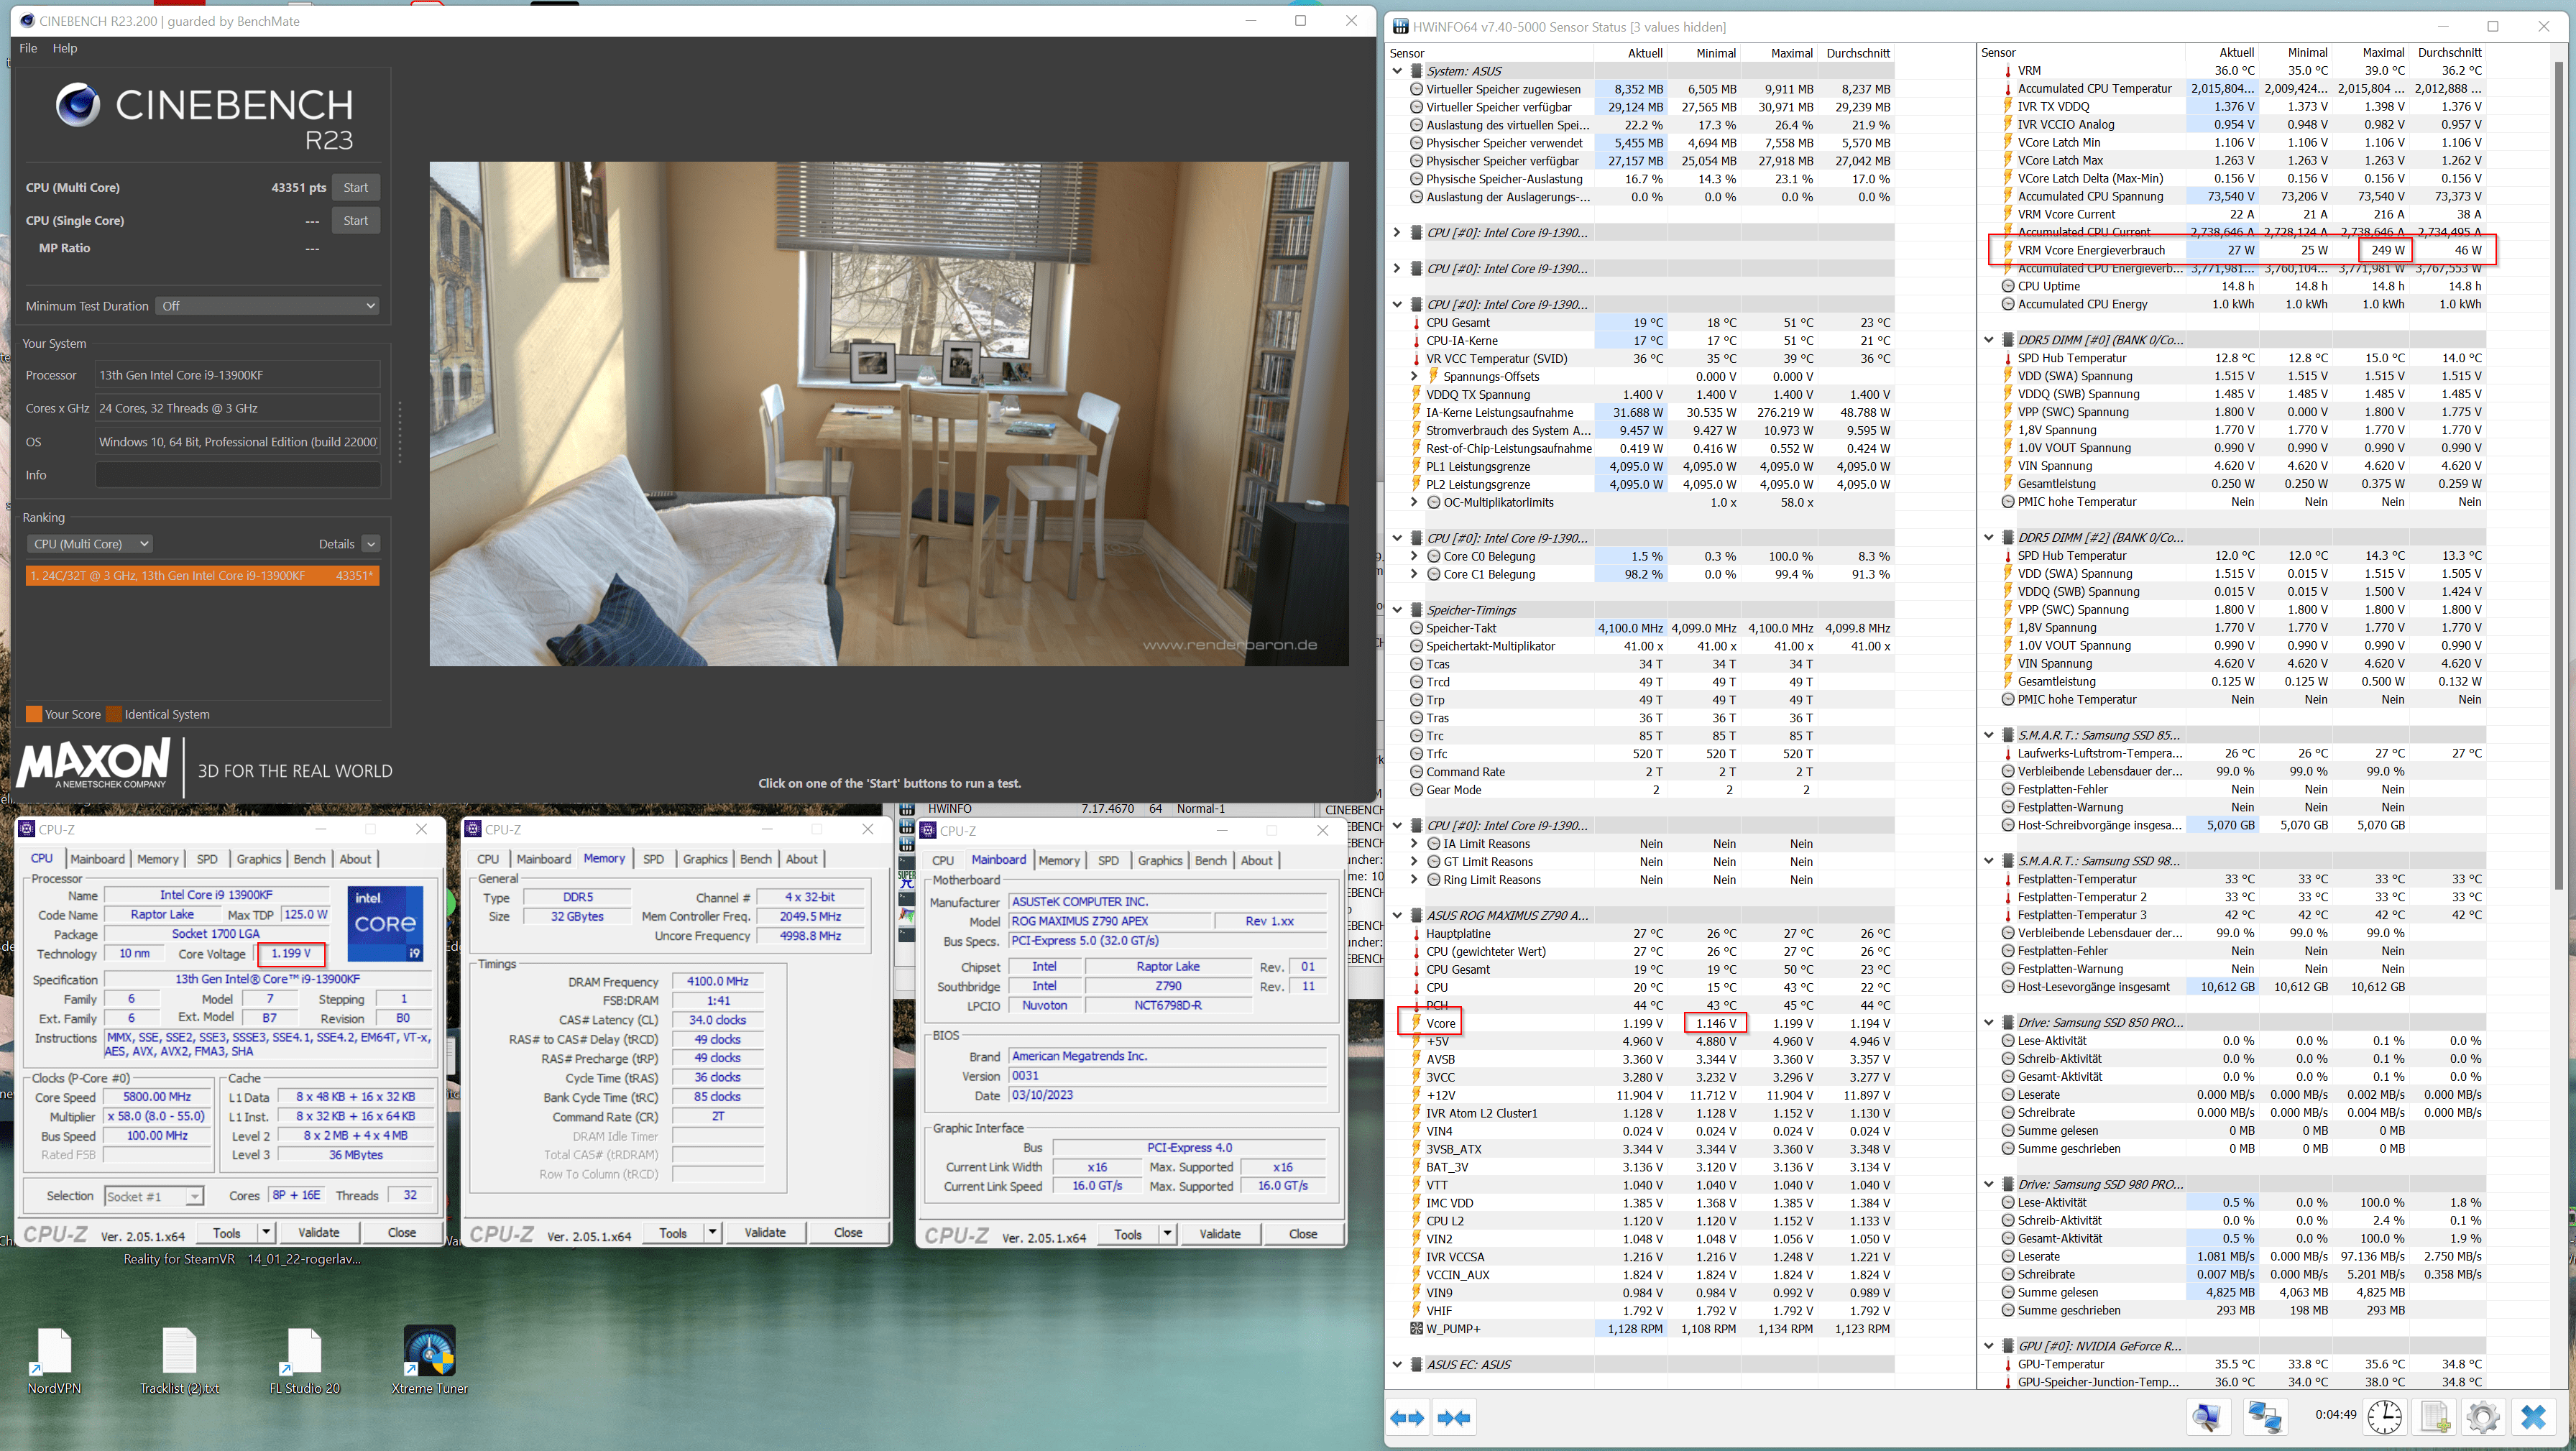Image resolution: width=2576 pixels, height=1451 pixels.
Task: Switch to SPD tab in second CPU-Z window
Action: point(653,859)
